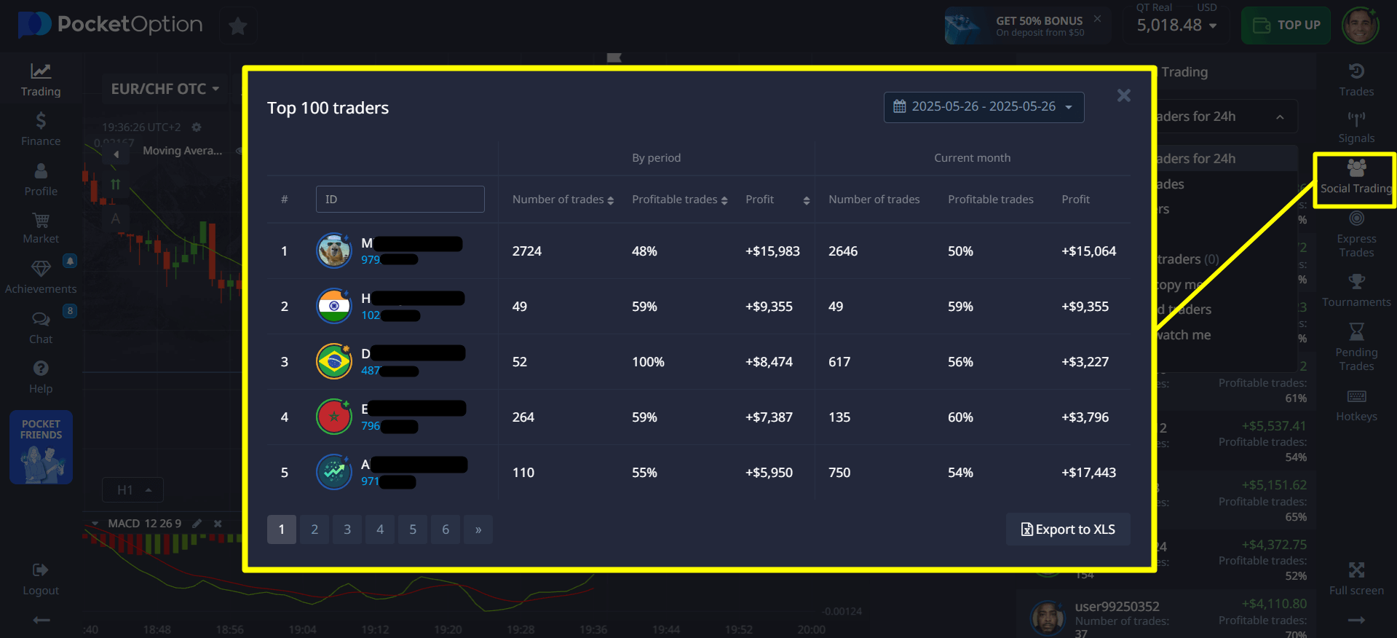Go to page 6 of traders
This screenshot has width=1397, height=638.
point(446,529)
